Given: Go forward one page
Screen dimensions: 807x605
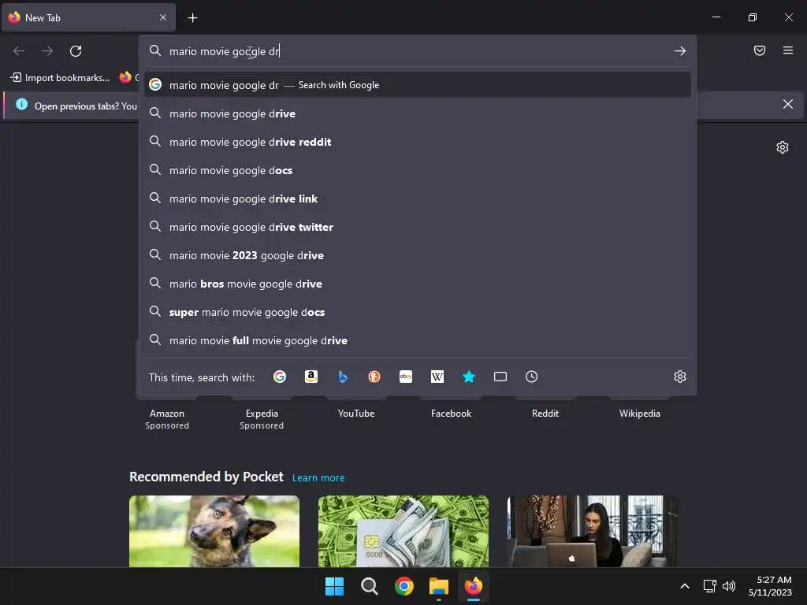Looking at the screenshot, I should point(47,51).
